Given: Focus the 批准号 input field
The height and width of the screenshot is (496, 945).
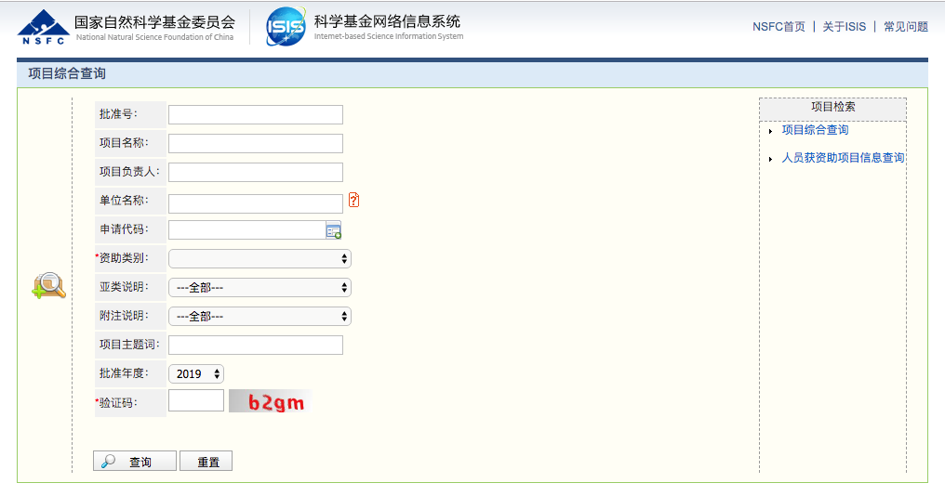Looking at the screenshot, I should [x=256, y=114].
